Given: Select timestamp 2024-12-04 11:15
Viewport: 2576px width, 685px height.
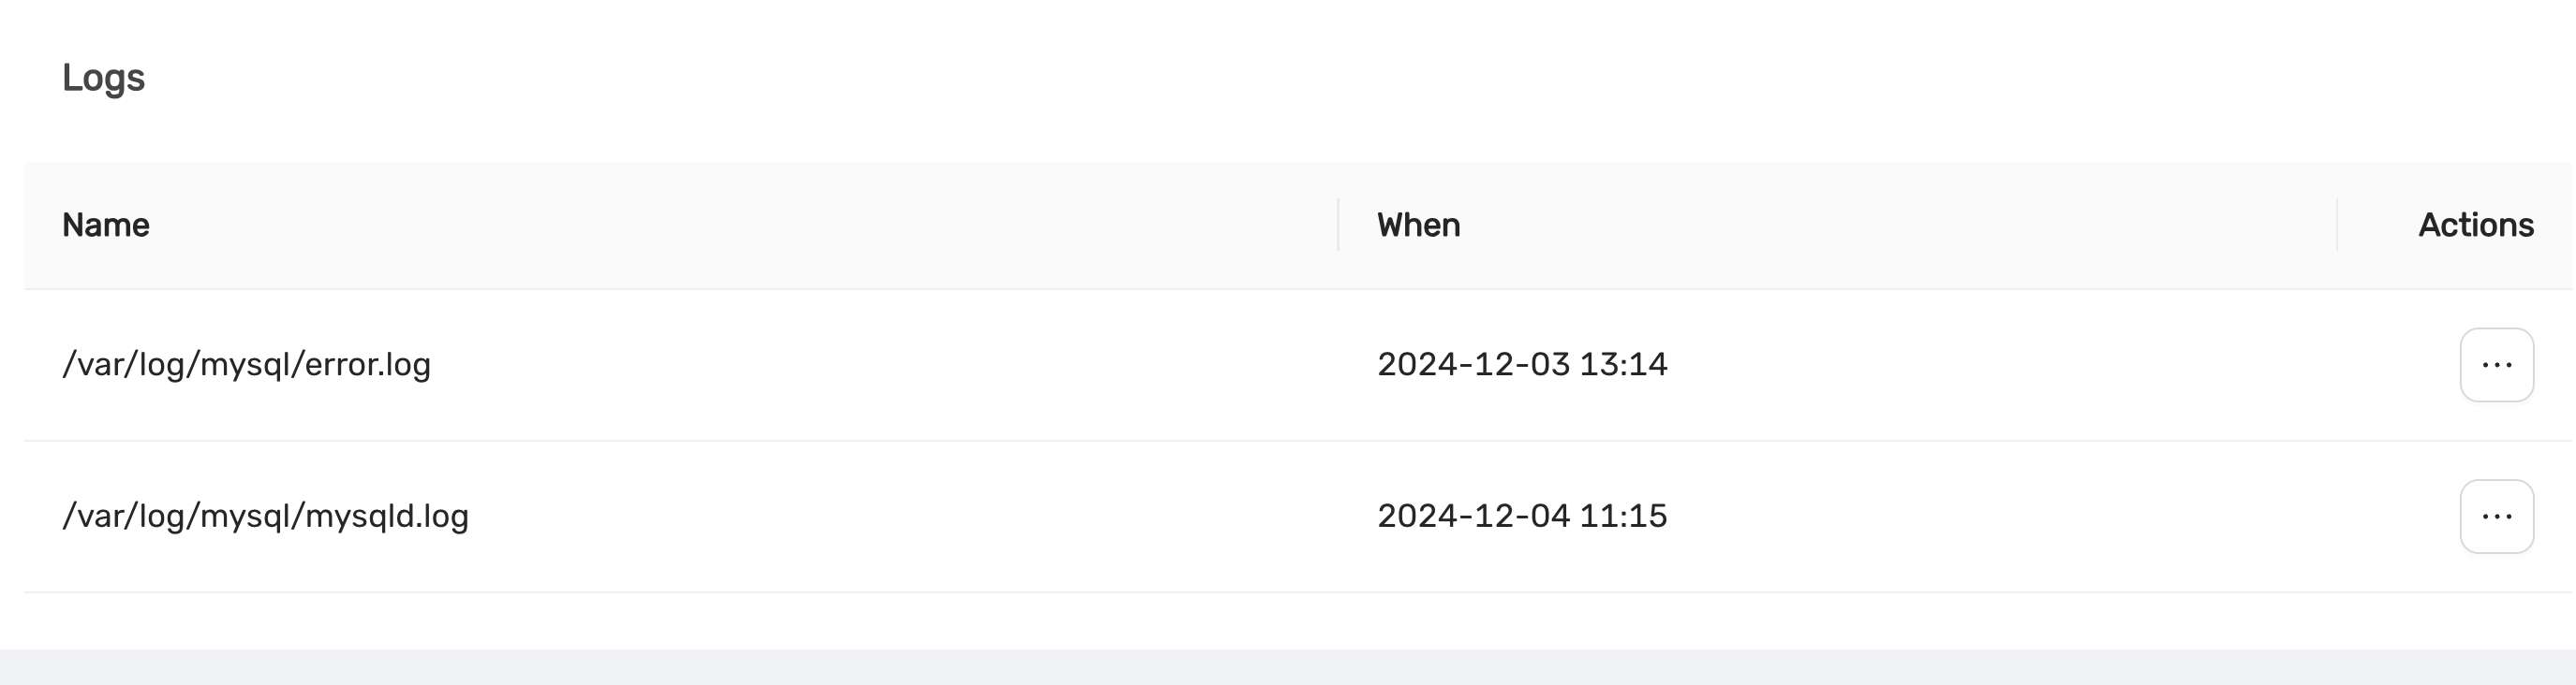Looking at the screenshot, I should tap(1522, 517).
